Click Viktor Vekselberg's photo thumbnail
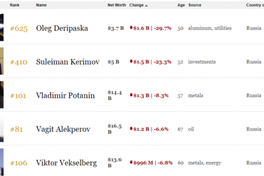The image size is (264, 176). 2,162
